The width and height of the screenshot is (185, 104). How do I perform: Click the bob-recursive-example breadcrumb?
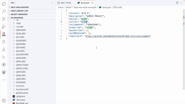click(85, 7)
